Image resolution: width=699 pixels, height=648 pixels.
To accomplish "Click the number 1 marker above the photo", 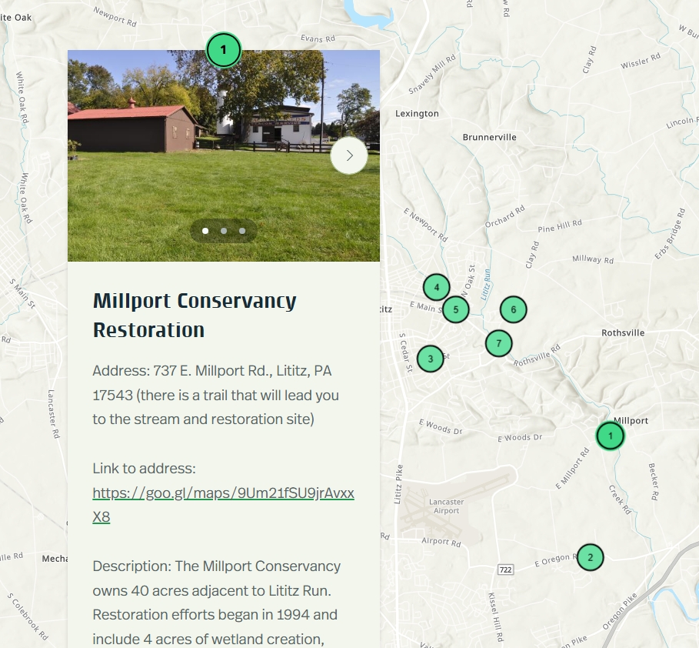I will pyautogui.click(x=223, y=50).
